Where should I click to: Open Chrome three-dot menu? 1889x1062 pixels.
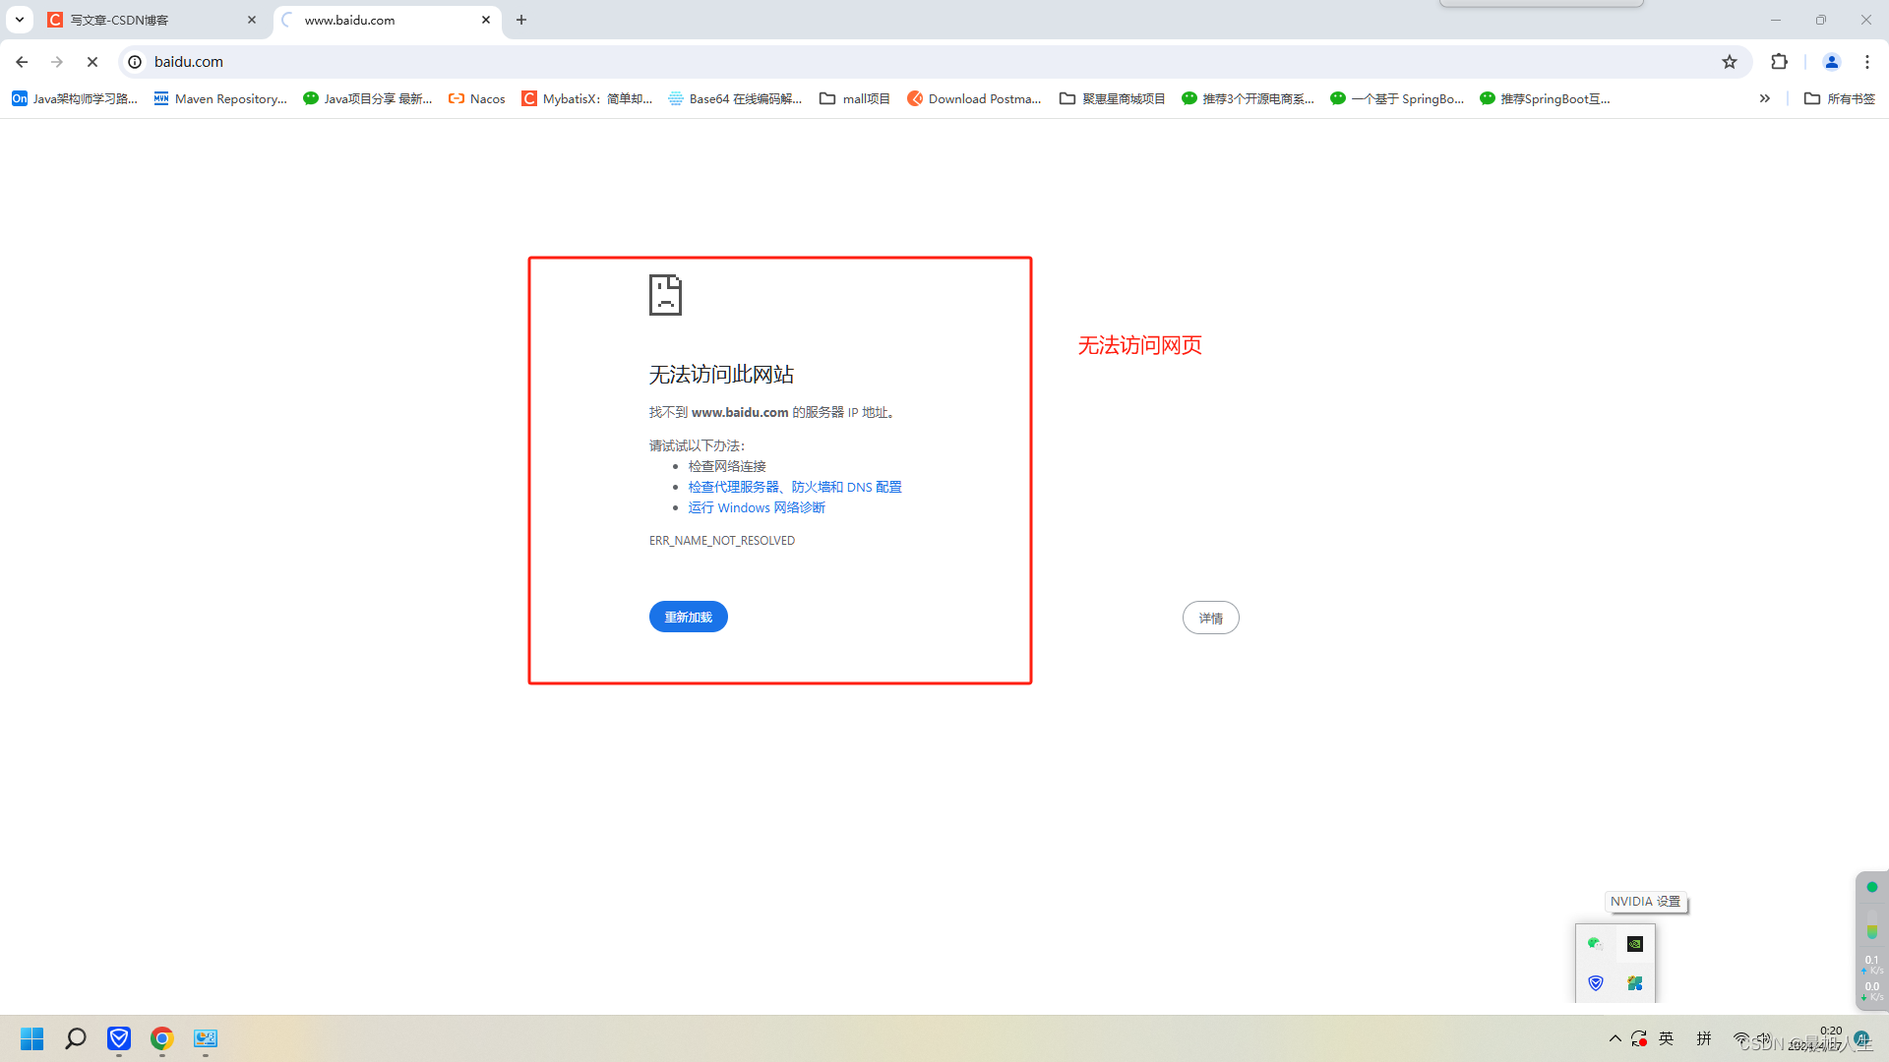tap(1867, 62)
